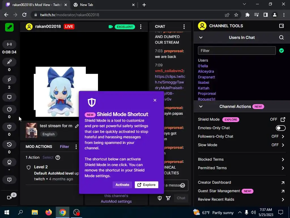Open Permitted Terms arrow
This screenshot has width=290, height=218.
click(x=283, y=168)
